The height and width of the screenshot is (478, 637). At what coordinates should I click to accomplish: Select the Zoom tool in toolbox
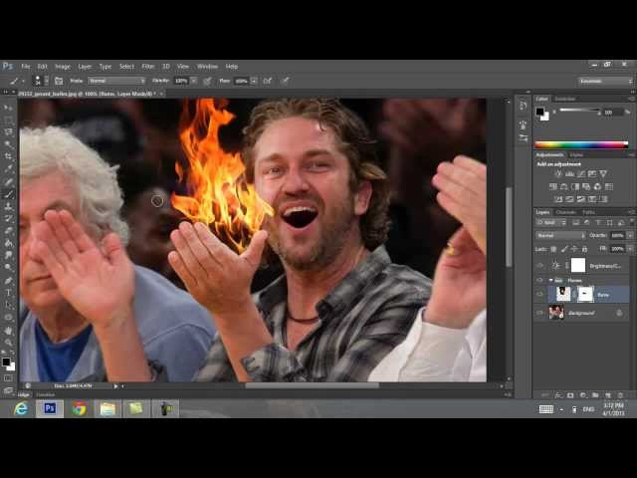tap(8, 343)
